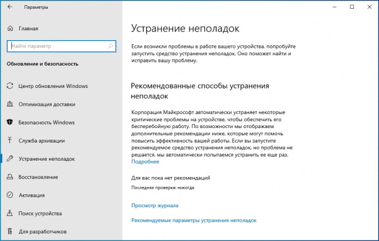The width and height of the screenshot is (379, 241).
Task: Select Оптимизация доставки in sidebar
Action: pyautogui.click(x=47, y=104)
